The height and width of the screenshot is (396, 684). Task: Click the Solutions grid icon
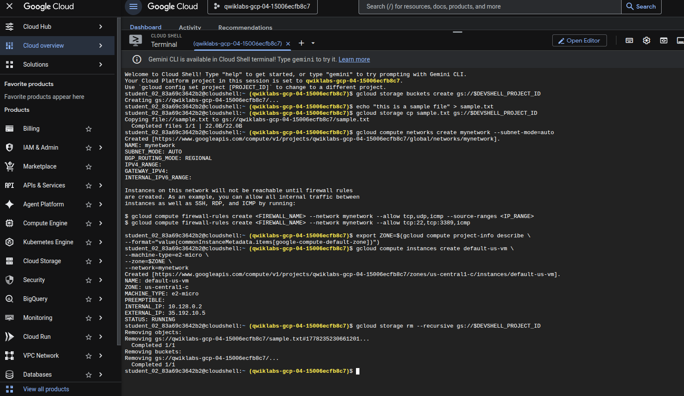tap(9, 64)
